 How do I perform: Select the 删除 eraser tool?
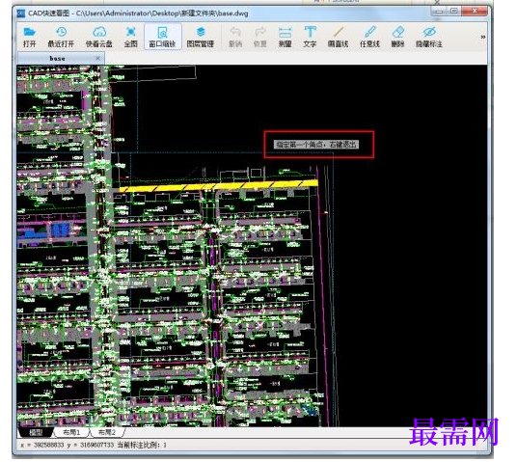(x=398, y=37)
